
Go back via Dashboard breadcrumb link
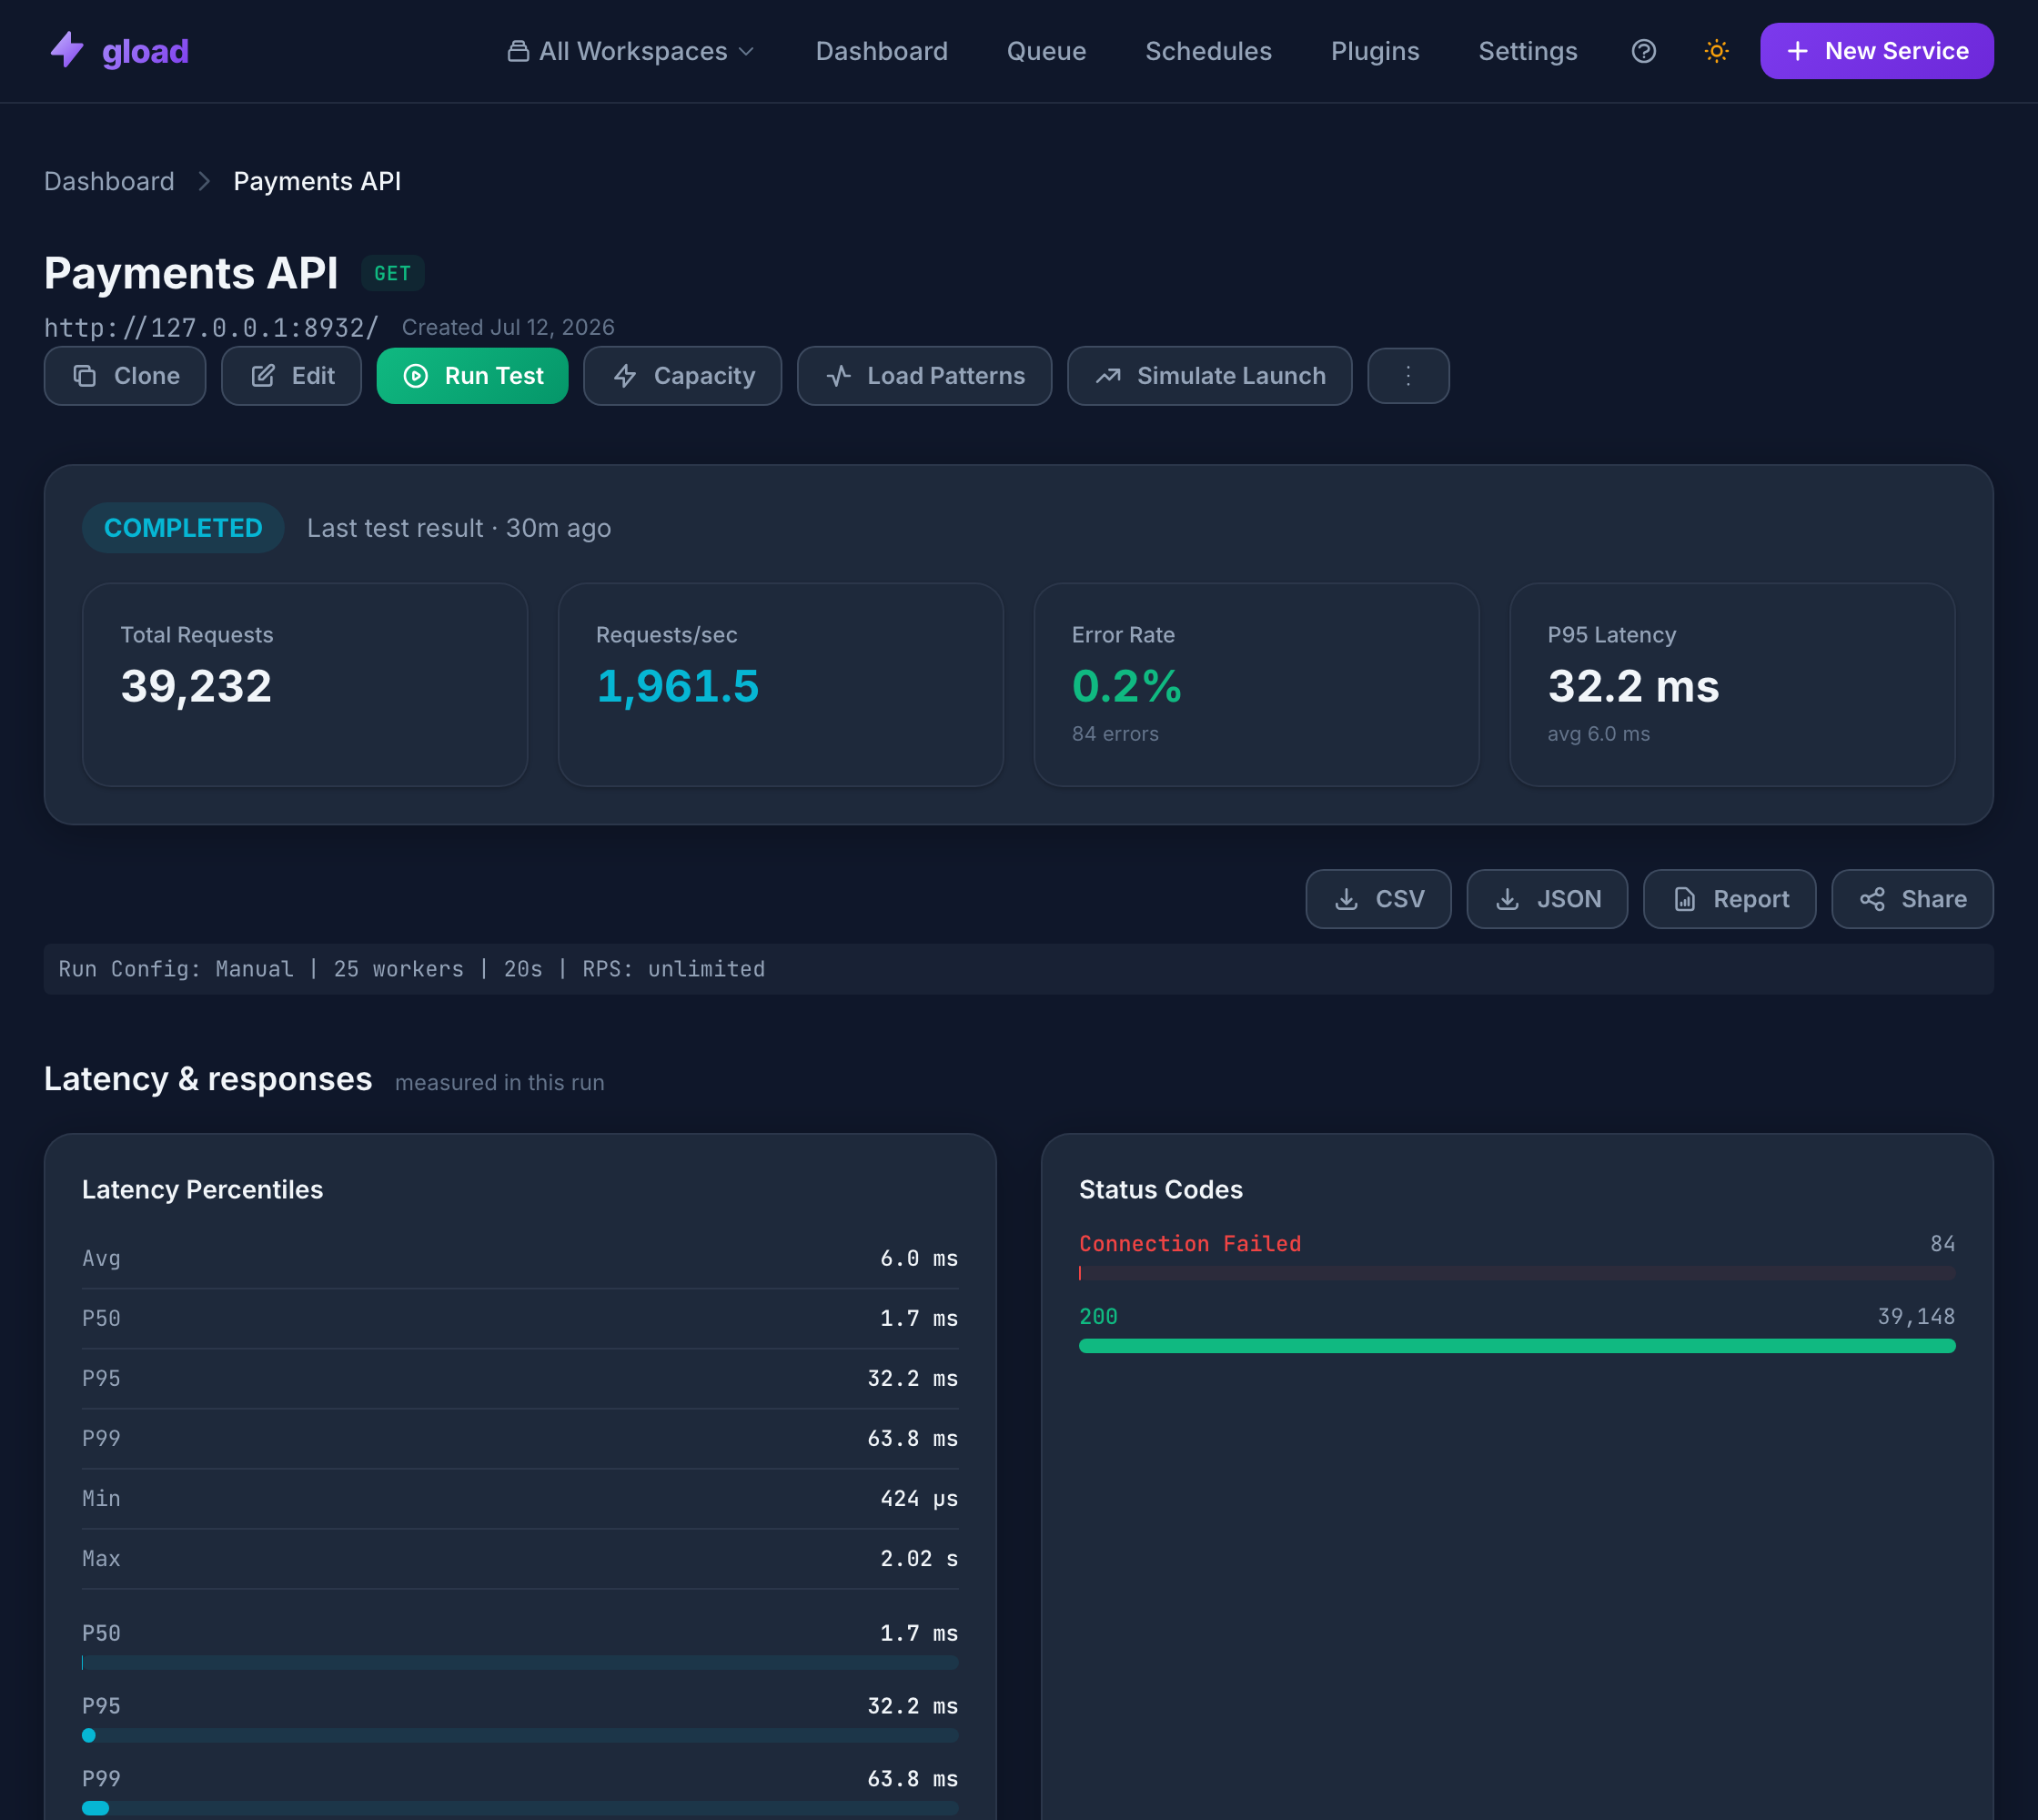tap(109, 181)
